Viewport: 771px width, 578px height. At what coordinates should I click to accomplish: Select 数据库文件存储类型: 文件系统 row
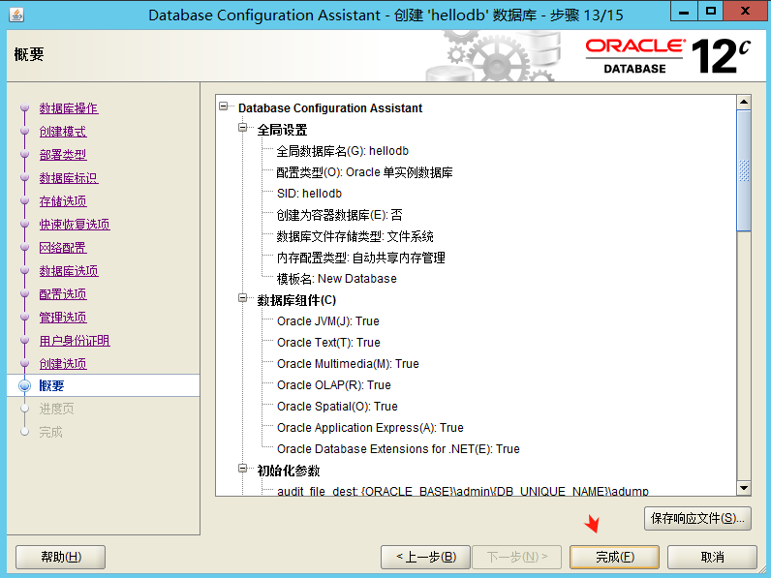point(355,236)
